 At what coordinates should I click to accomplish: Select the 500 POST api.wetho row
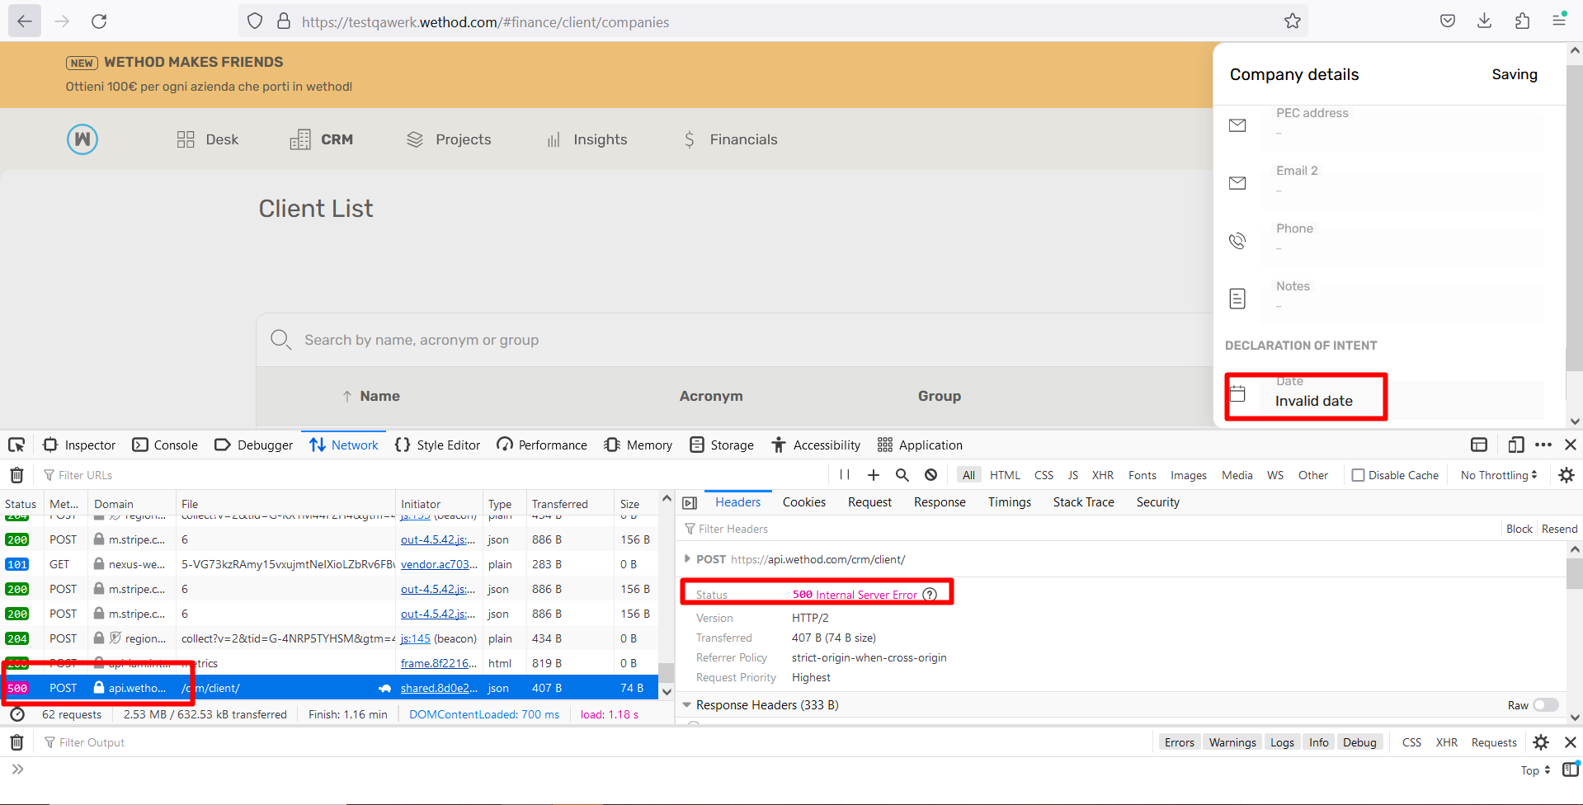tap(329, 688)
